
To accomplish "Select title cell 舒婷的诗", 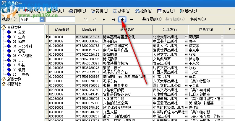I will click(127, 54).
